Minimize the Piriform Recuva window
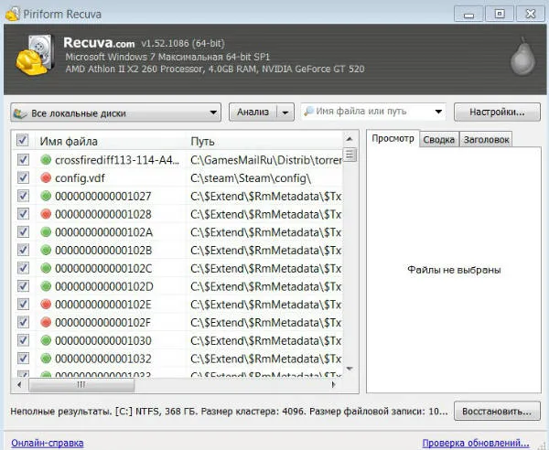The image size is (549, 450). click(x=468, y=15)
